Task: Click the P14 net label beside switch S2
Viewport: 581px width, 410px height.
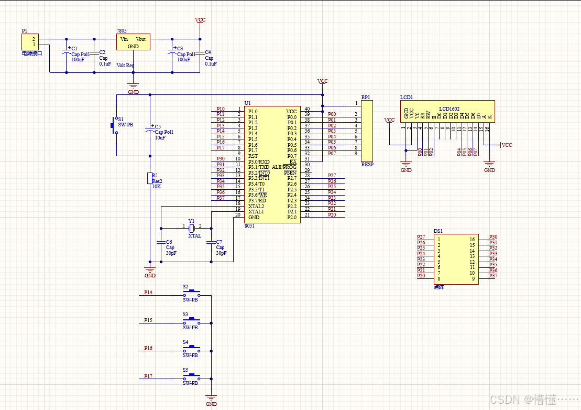Action: click(x=148, y=292)
